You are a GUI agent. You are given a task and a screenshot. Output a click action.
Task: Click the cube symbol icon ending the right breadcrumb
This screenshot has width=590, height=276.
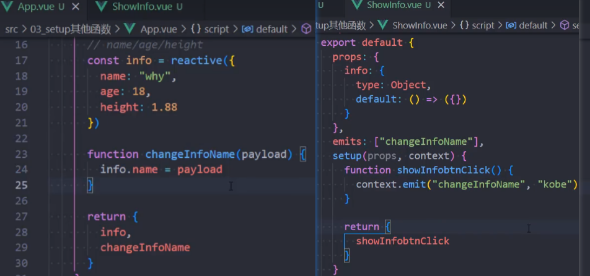click(565, 25)
